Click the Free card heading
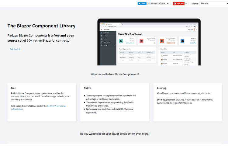Image resolution: width=228 pixels, height=152 pixels. [13, 88]
